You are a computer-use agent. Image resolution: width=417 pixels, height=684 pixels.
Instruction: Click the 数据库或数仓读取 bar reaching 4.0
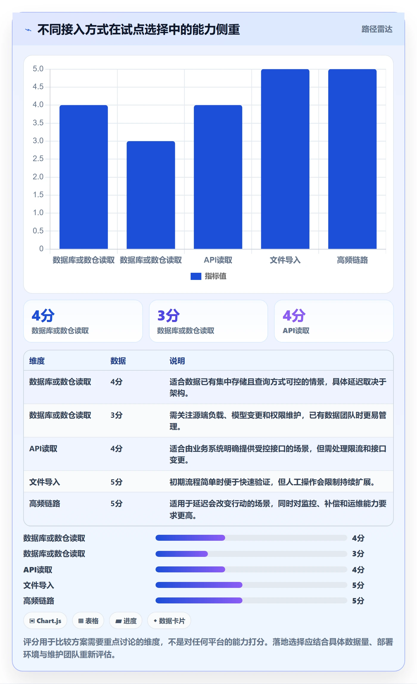click(x=84, y=177)
